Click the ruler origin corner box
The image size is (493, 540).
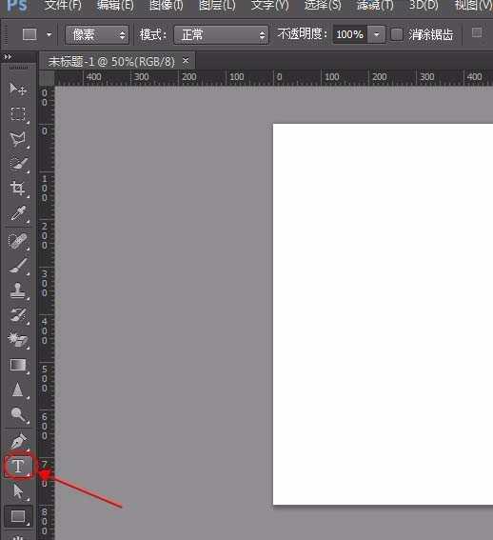pos(47,78)
